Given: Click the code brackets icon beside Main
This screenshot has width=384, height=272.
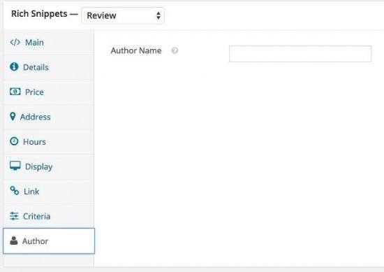Looking at the screenshot, I should [15, 42].
